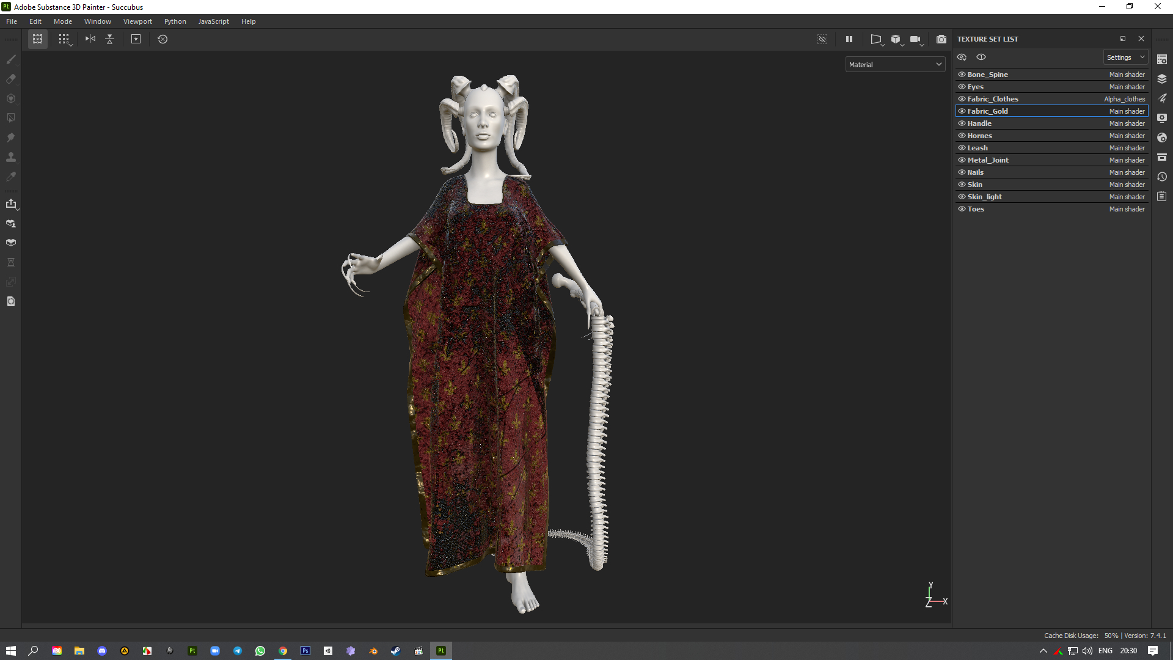
Task: Open the Viewport menu
Action: pos(137,21)
